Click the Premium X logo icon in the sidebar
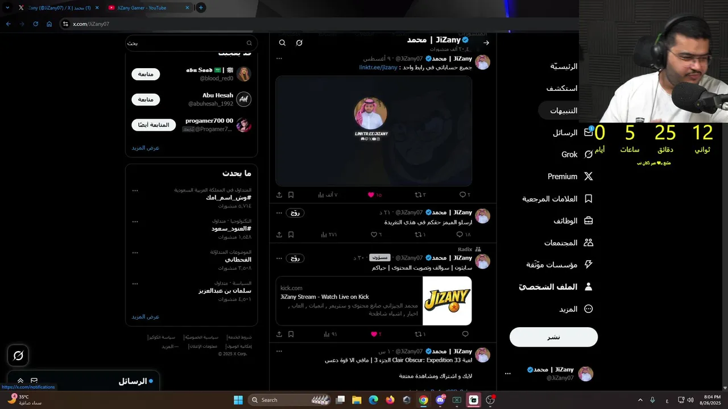Viewport: 728px width, 409px height. point(589,177)
